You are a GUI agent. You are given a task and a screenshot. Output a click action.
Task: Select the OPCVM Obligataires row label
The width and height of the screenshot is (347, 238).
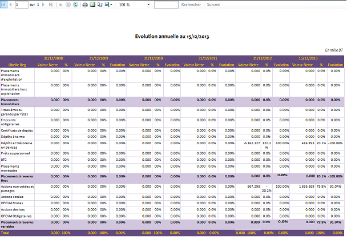(16, 216)
